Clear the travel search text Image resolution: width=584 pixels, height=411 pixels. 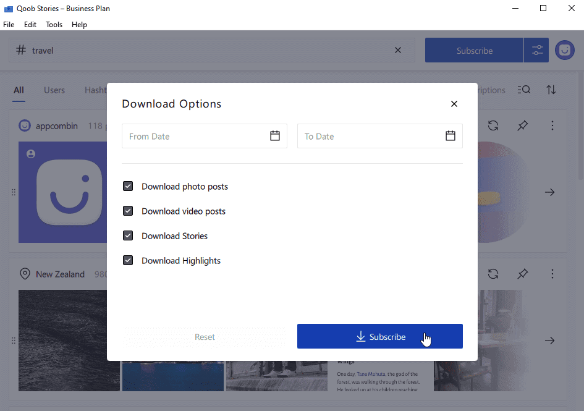(x=398, y=50)
